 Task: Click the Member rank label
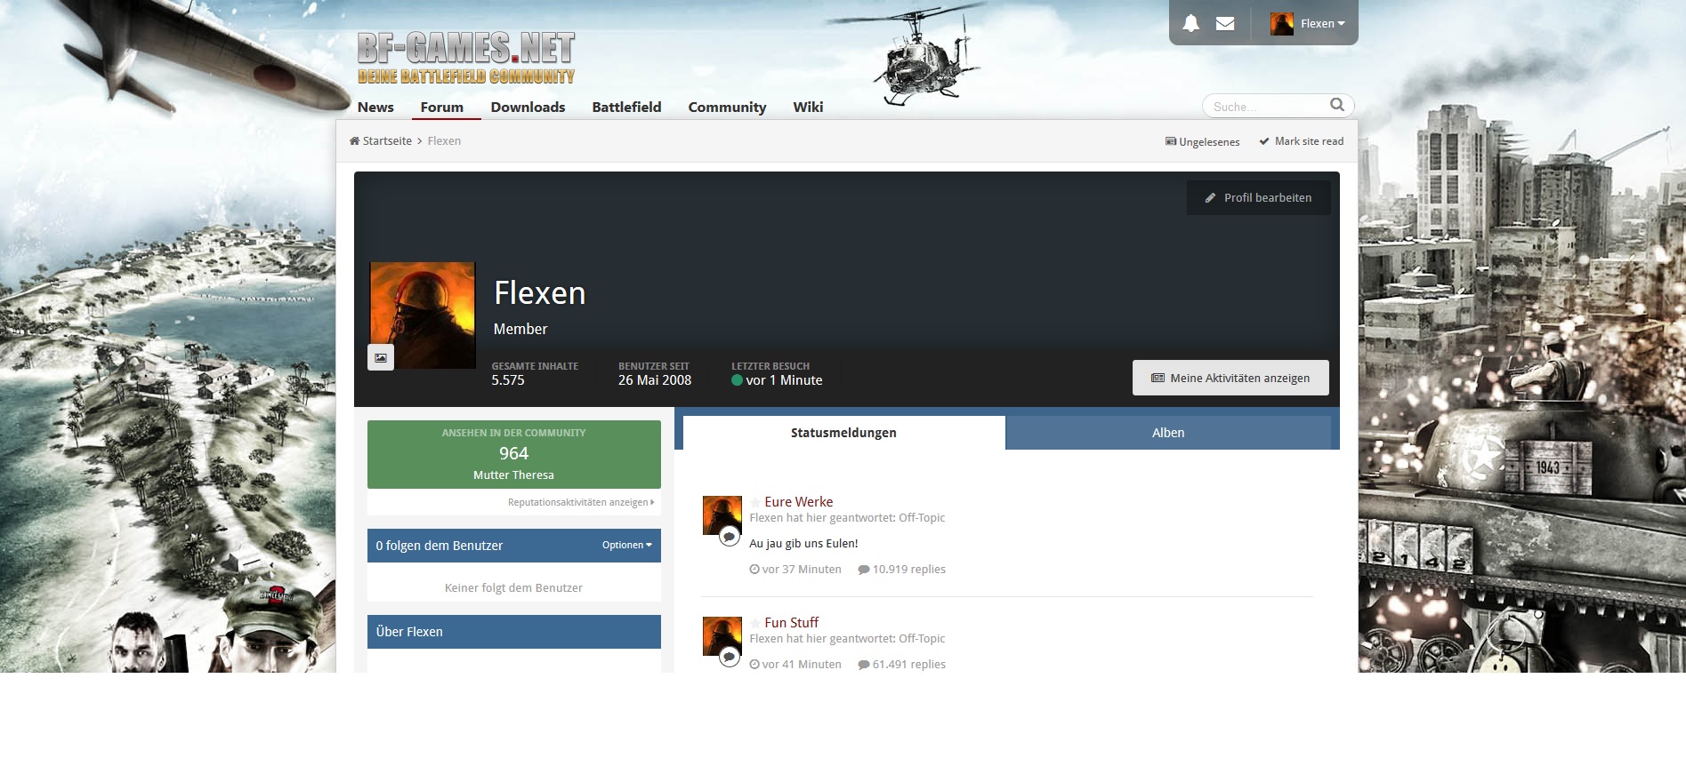[520, 329]
